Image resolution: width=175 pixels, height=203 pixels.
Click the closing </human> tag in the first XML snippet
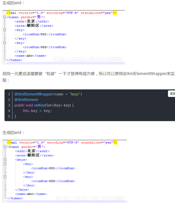[15, 60]
